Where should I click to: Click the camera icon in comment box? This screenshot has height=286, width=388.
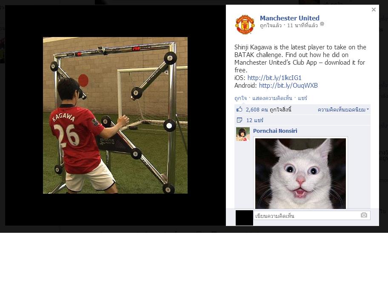(364, 215)
